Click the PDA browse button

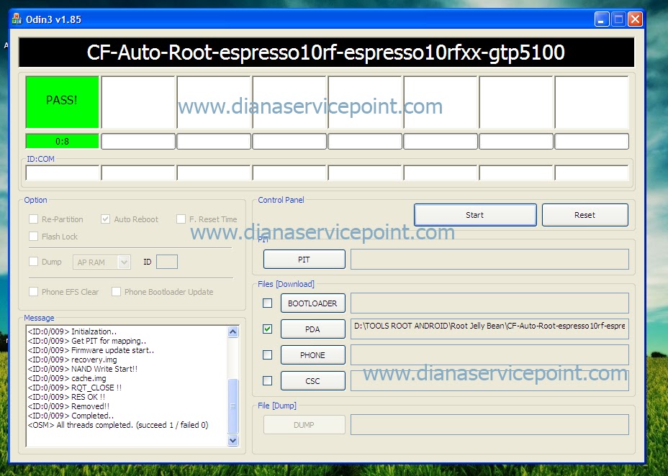coord(312,329)
